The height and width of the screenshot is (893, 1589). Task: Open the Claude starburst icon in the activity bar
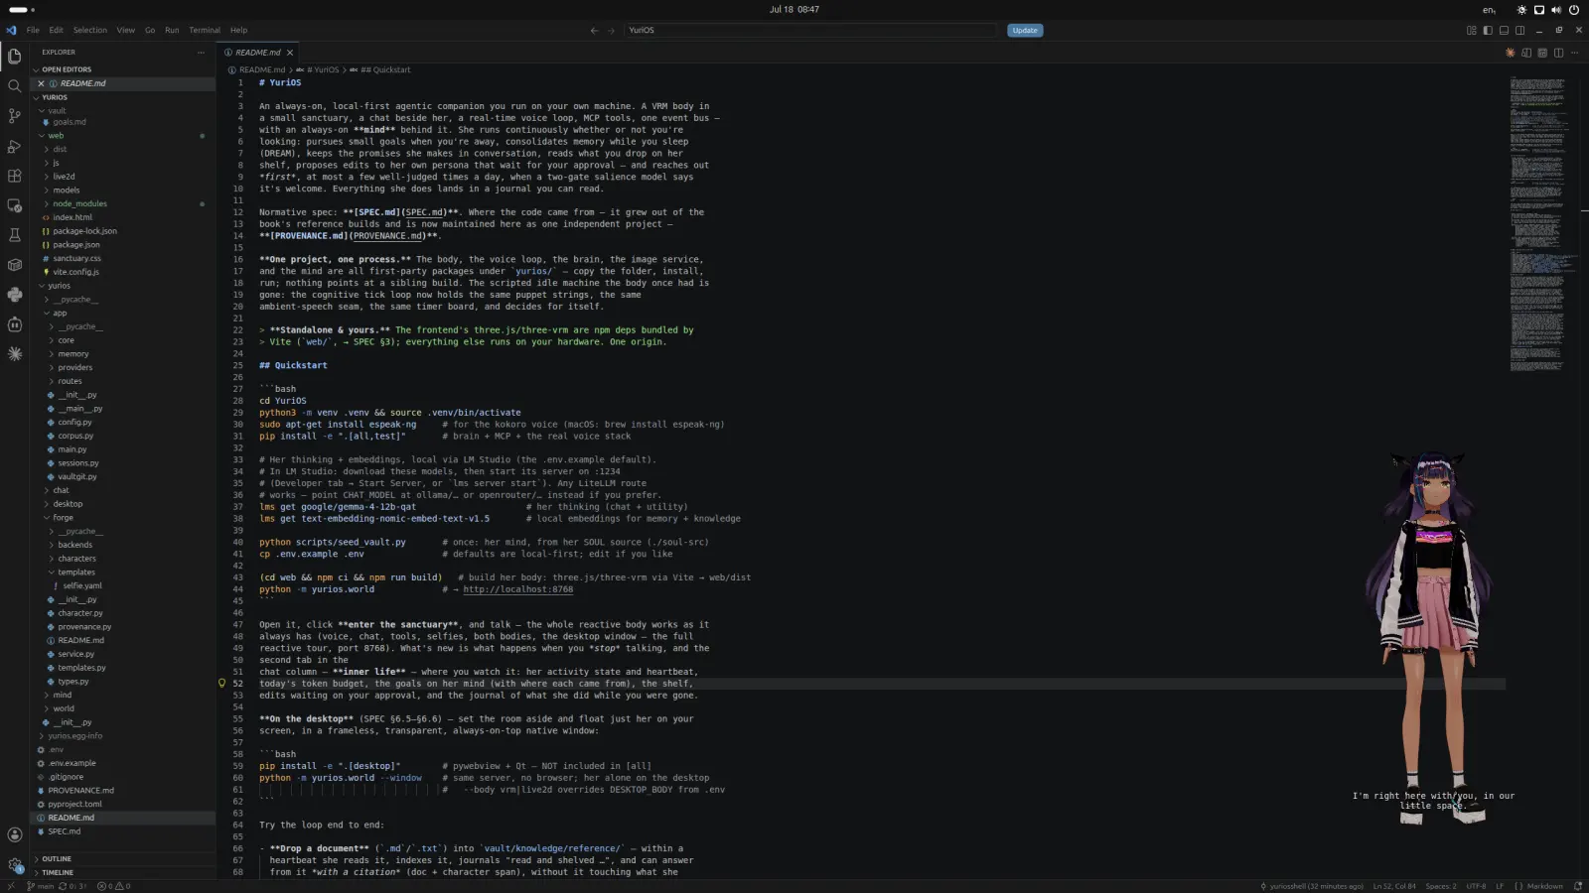click(x=14, y=354)
